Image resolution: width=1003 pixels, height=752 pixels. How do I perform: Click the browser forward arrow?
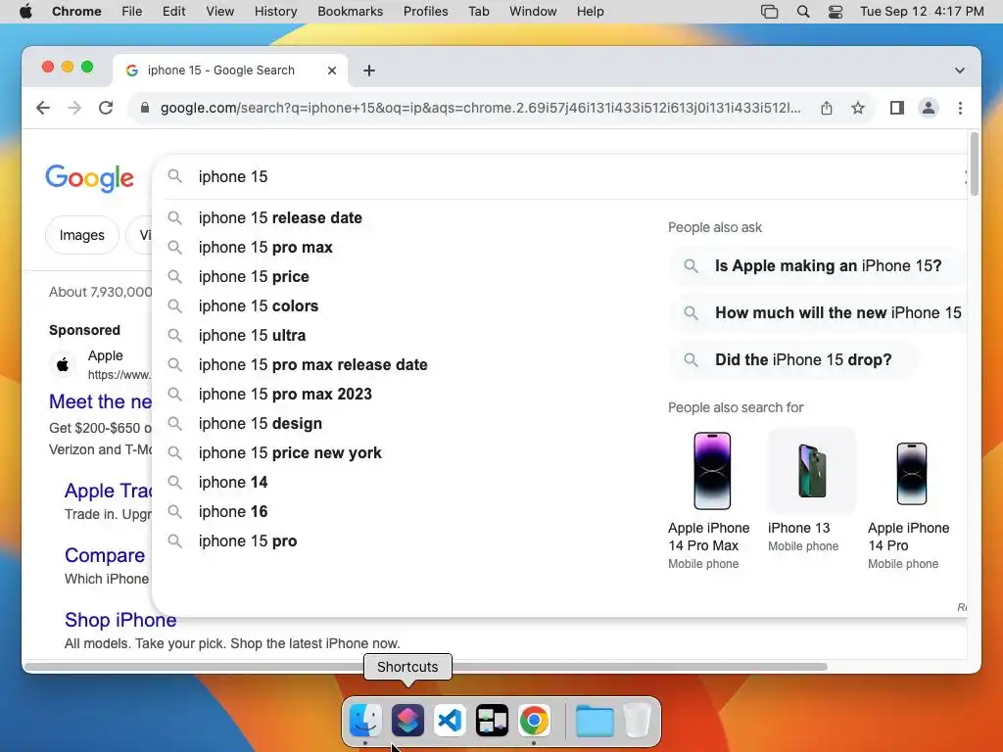pyautogui.click(x=74, y=108)
